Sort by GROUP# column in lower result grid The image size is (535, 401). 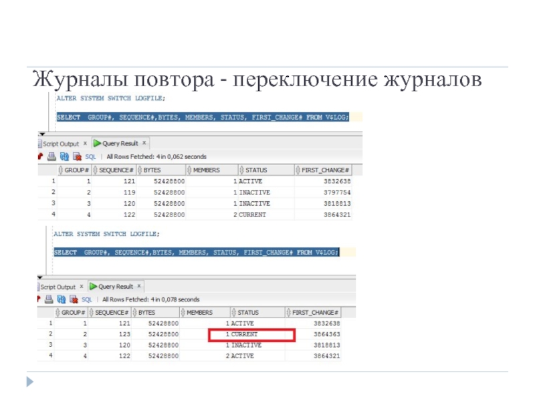pyautogui.click(x=71, y=312)
